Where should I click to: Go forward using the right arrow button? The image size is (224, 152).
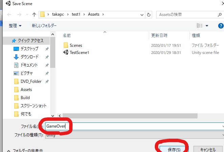(19, 15)
